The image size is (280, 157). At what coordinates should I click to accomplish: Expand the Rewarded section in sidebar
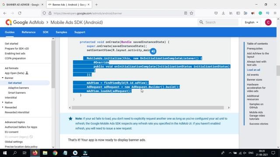(3, 107)
